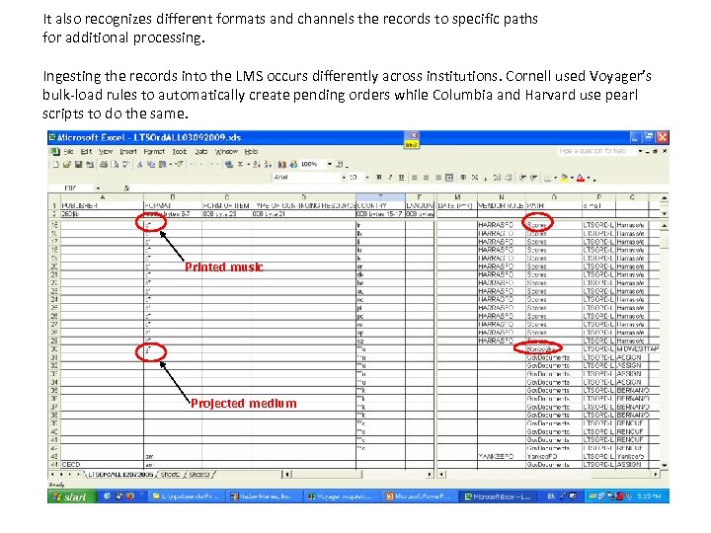The image size is (711, 533).
Task: Click the Decrease Indent icon
Action: coord(522,178)
